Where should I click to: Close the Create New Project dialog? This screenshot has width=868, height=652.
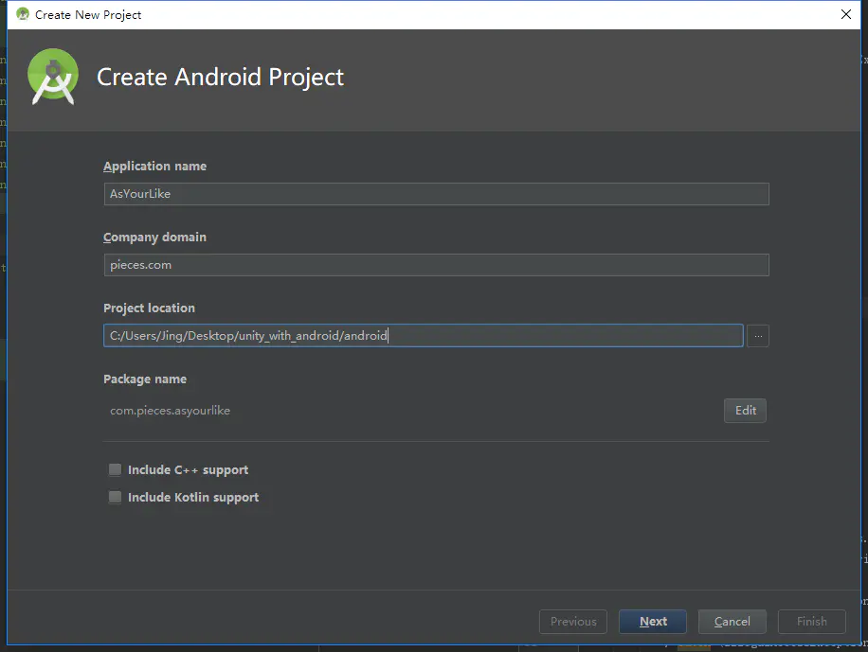(844, 14)
